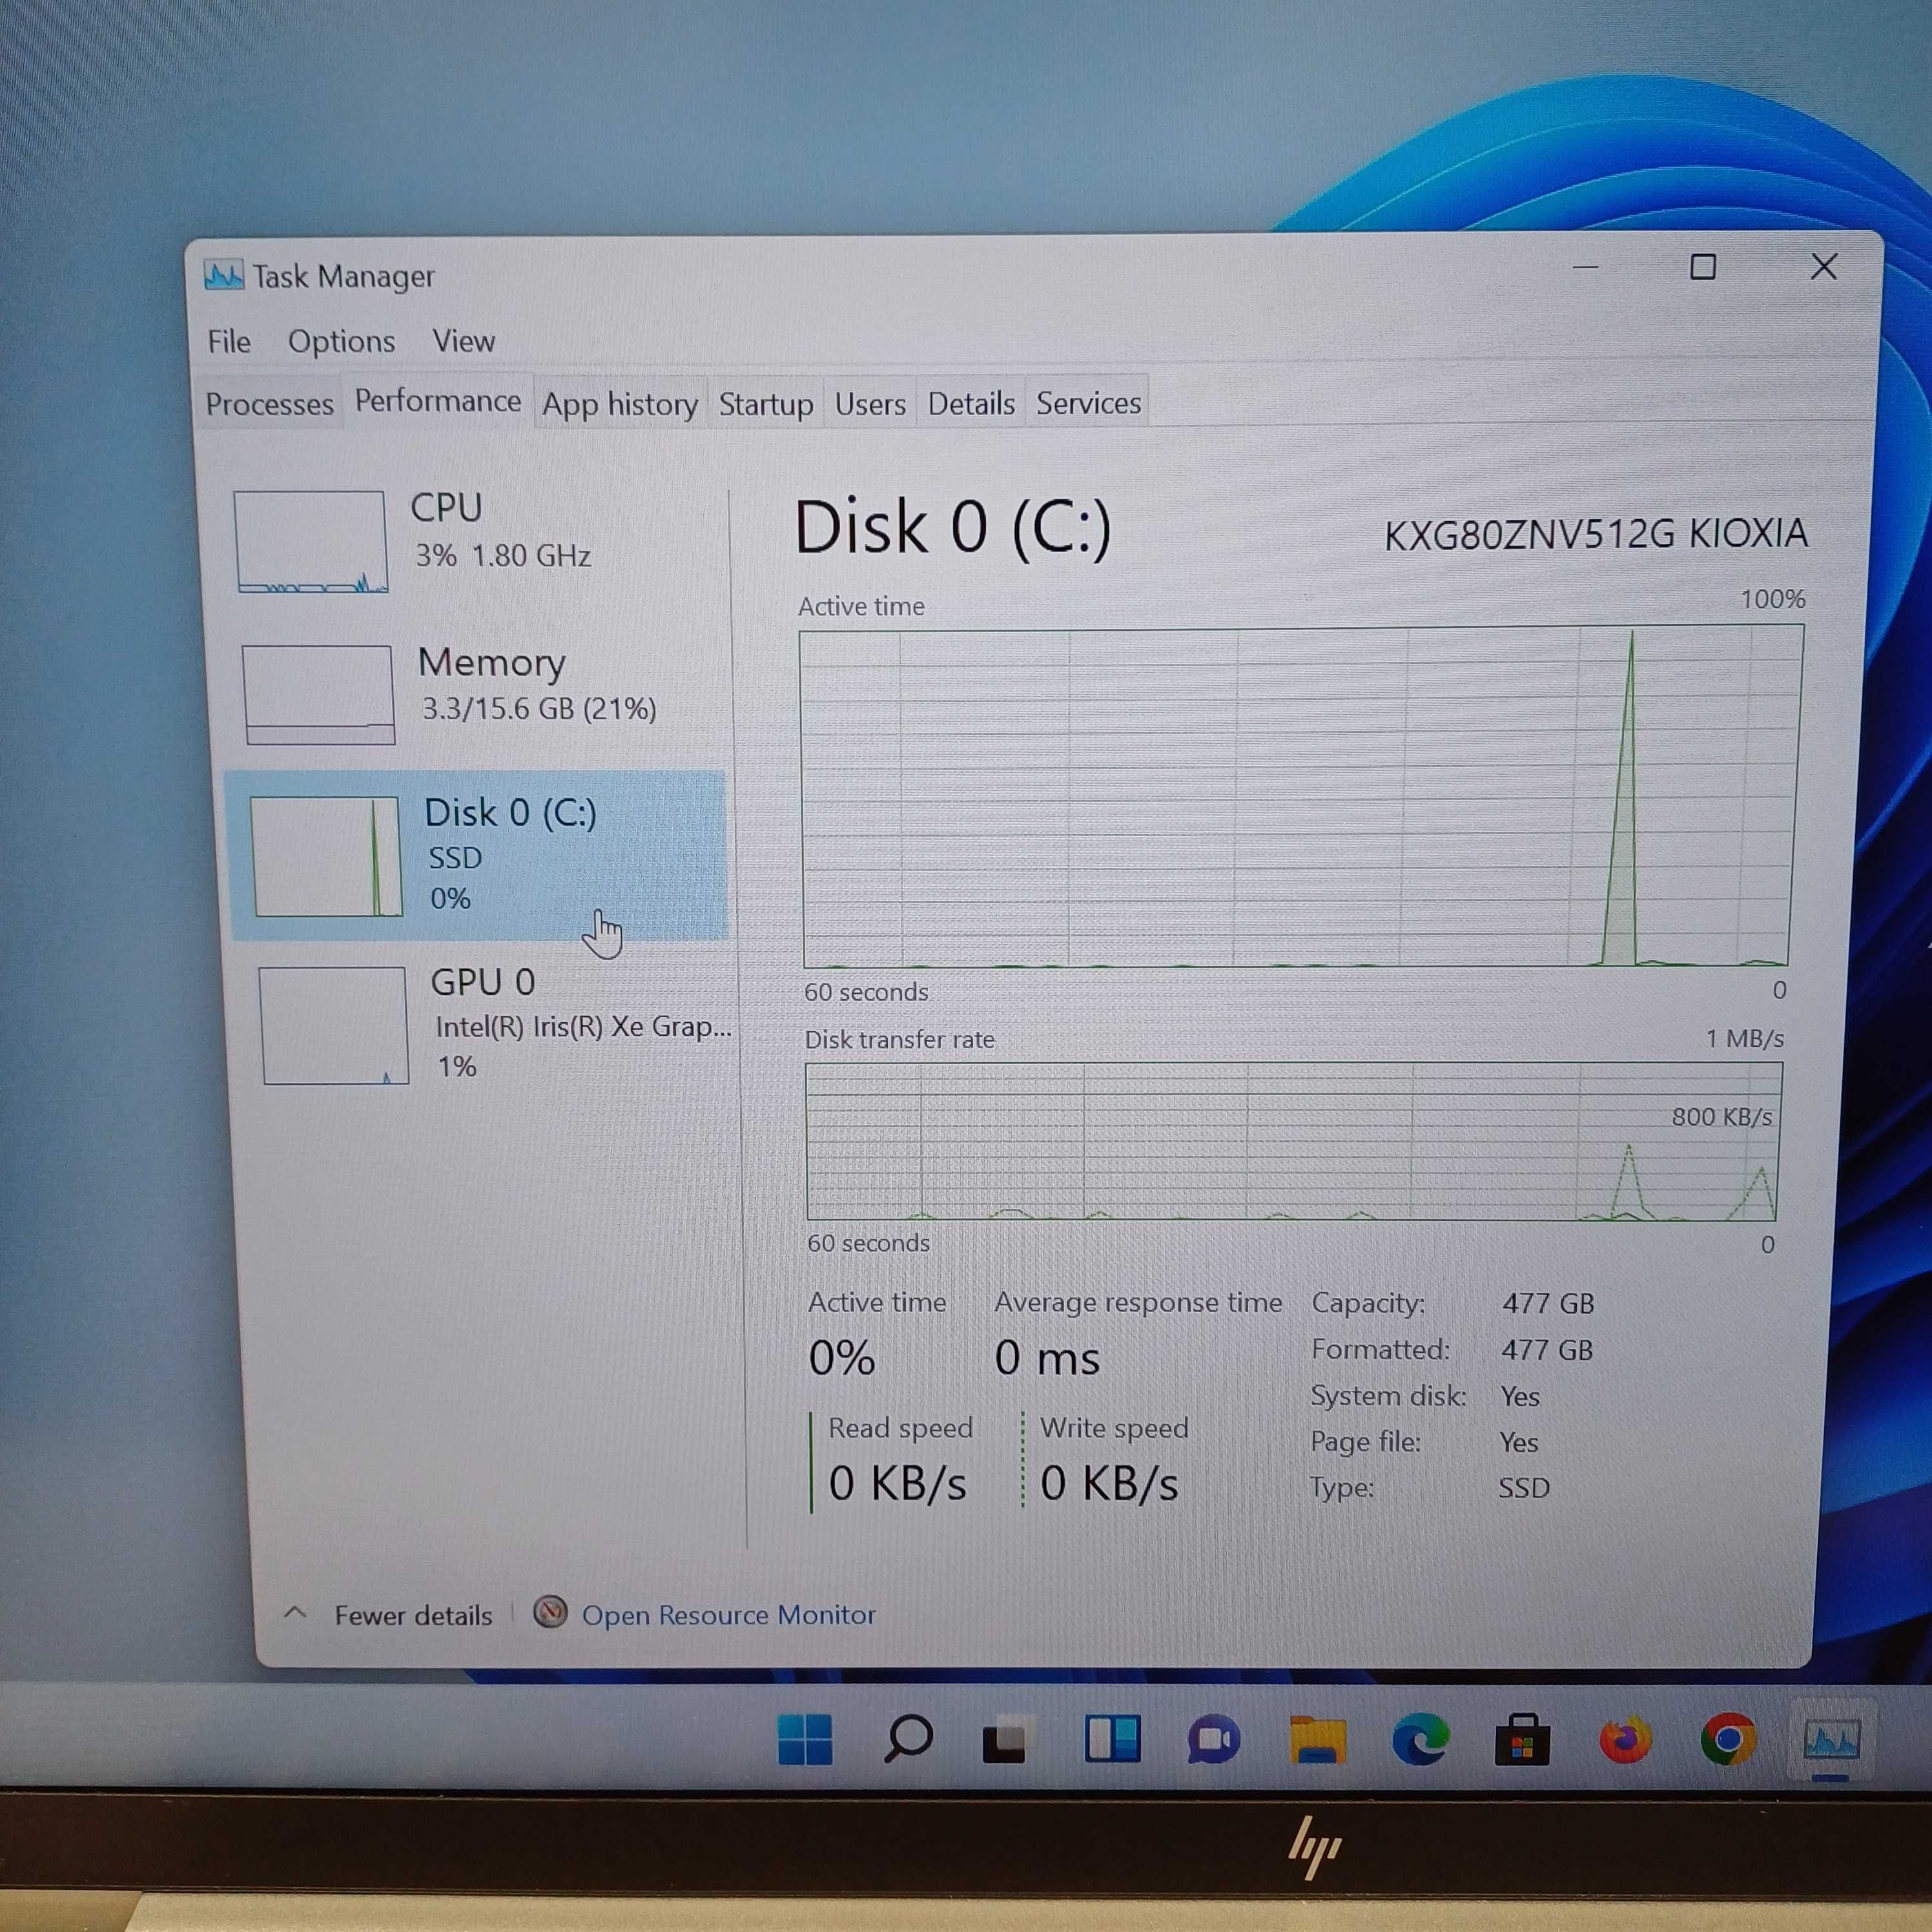Open the Services tab
Screen dimensions: 1932x1932
click(1088, 403)
